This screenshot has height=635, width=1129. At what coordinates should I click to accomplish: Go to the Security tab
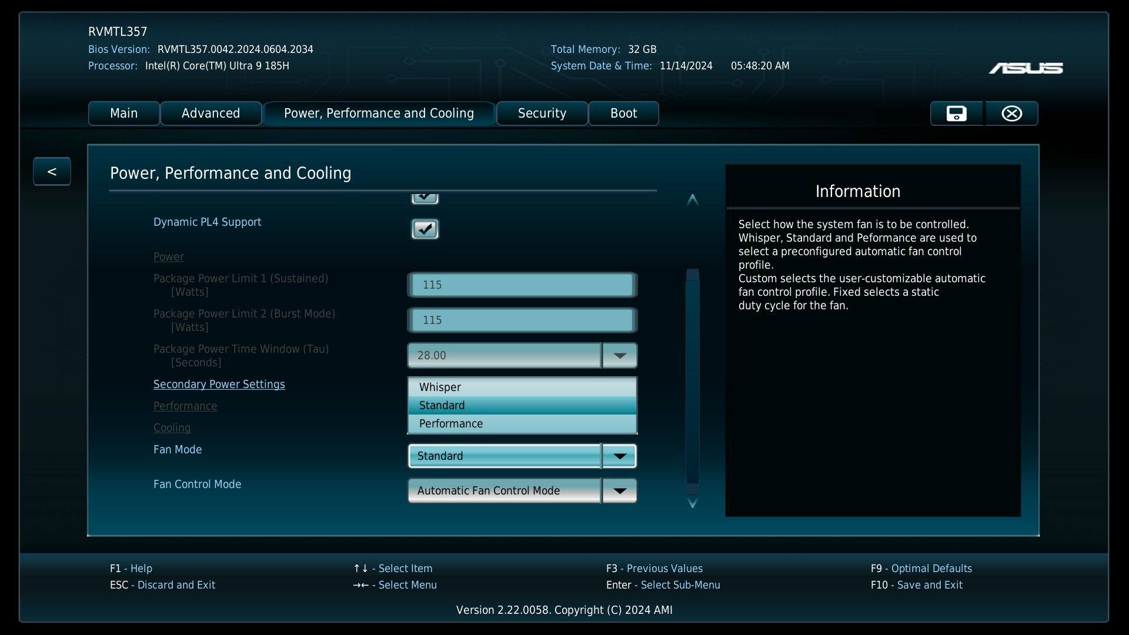coord(542,113)
